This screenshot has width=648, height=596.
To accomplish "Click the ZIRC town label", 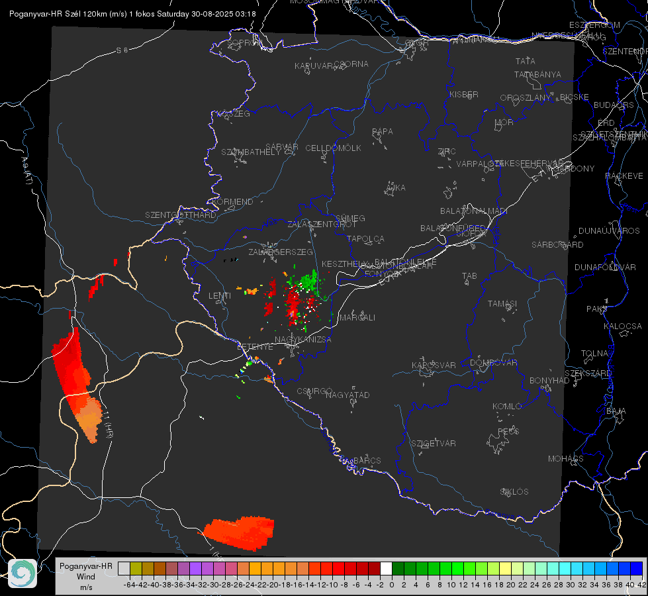I will pyautogui.click(x=447, y=152).
